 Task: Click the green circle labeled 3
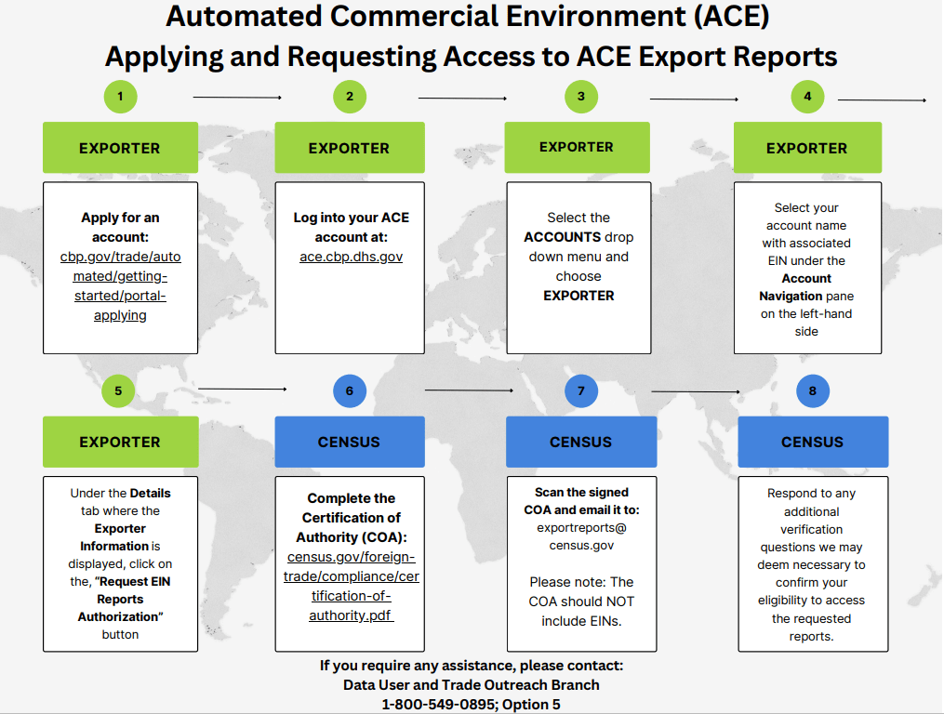[x=580, y=96]
